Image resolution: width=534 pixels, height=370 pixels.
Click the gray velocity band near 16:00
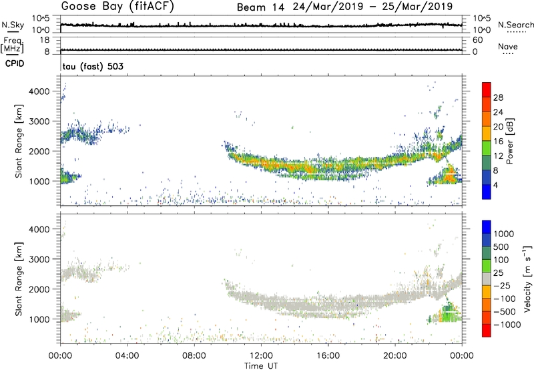(x=328, y=305)
